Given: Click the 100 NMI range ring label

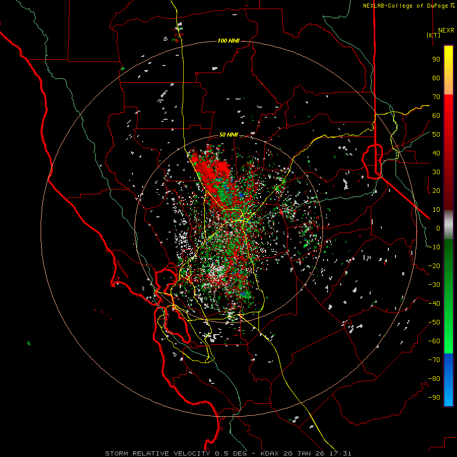Looking at the screenshot, I should coord(228,41).
